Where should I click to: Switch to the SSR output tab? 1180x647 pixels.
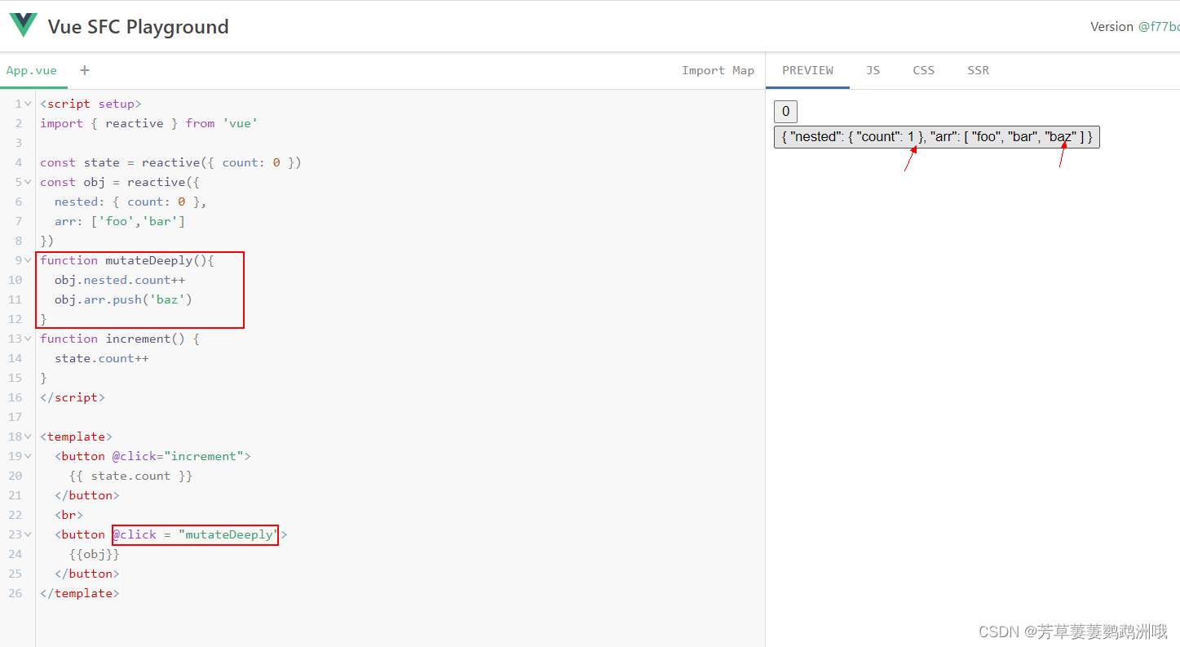978,70
